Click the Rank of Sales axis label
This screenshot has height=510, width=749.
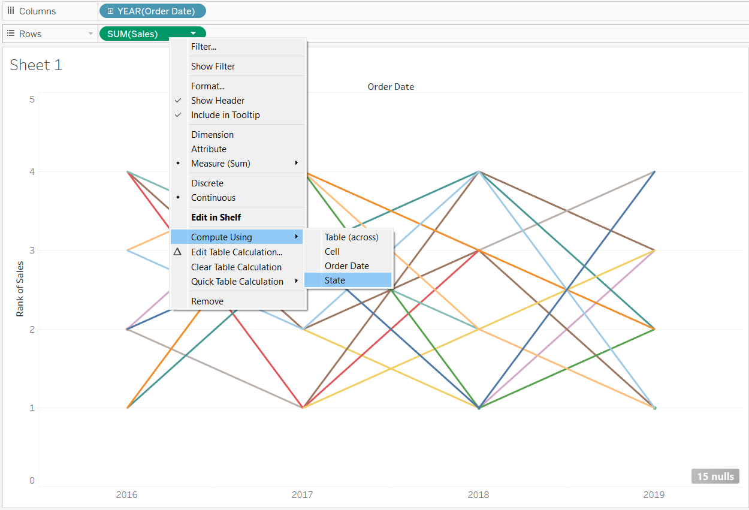point(20,289)
